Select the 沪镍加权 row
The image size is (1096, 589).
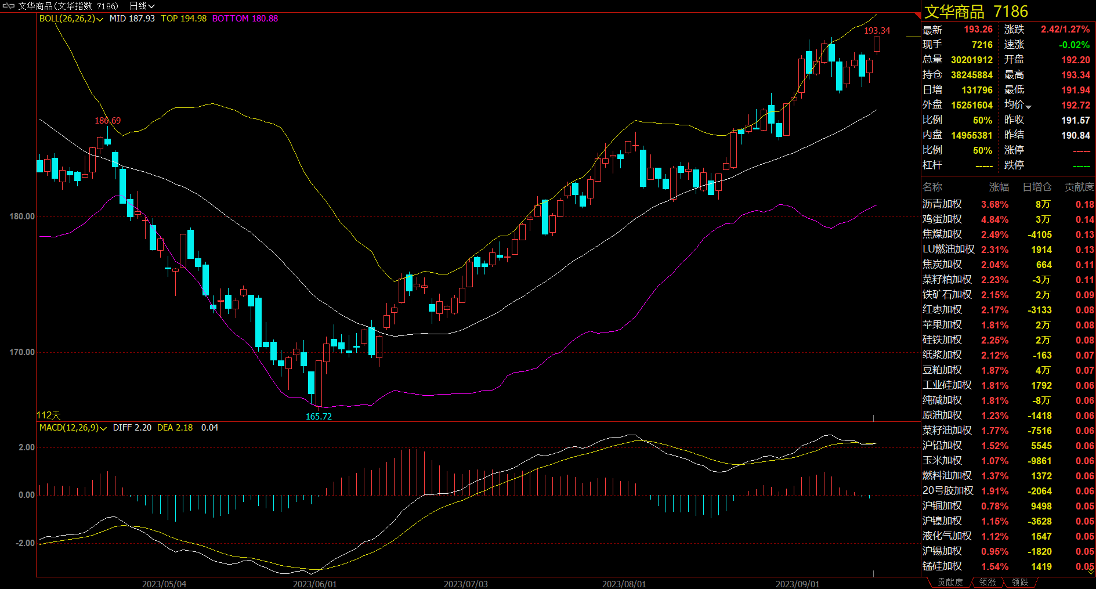(1008, 521)
